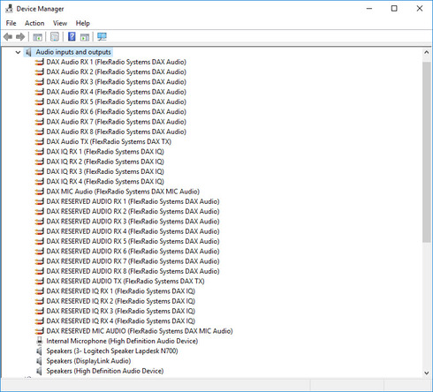Click the Help question mark toolbar icon
This screenshot has width=433, height=392.
coord(72,37)
